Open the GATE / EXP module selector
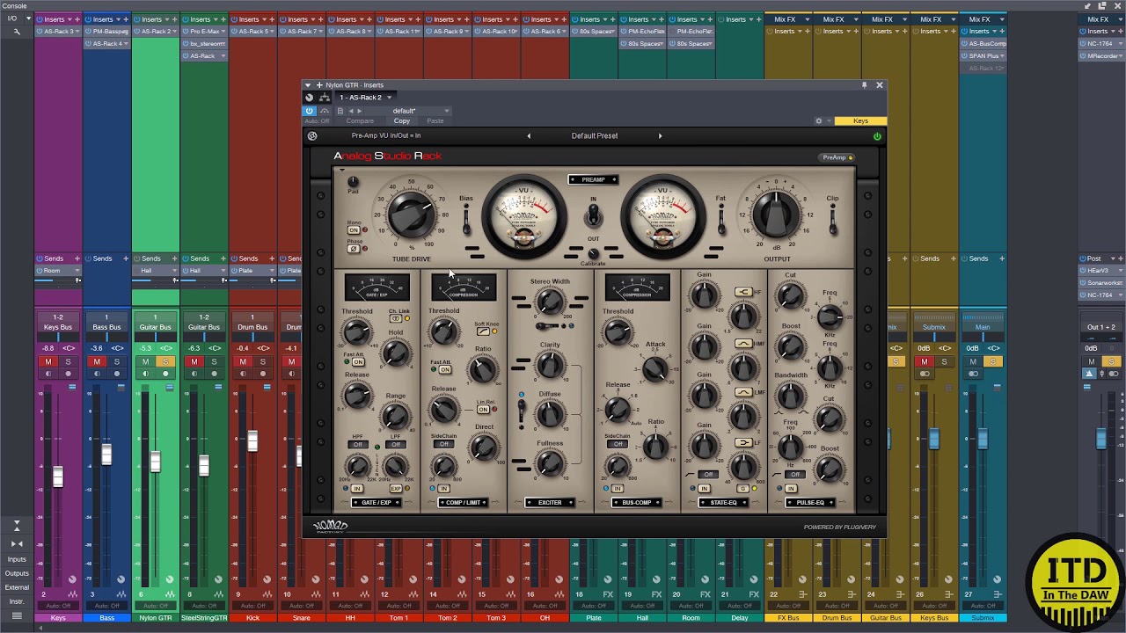 377,503
